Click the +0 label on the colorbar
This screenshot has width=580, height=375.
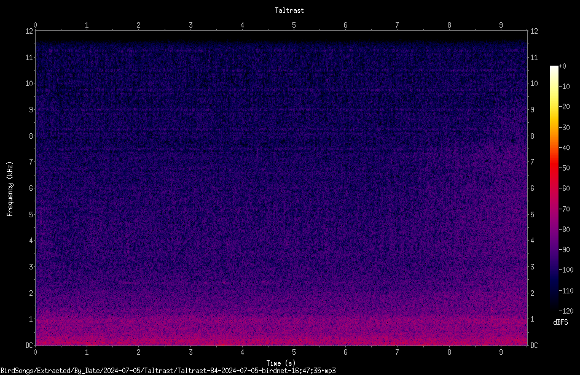(x=562, y=66)
